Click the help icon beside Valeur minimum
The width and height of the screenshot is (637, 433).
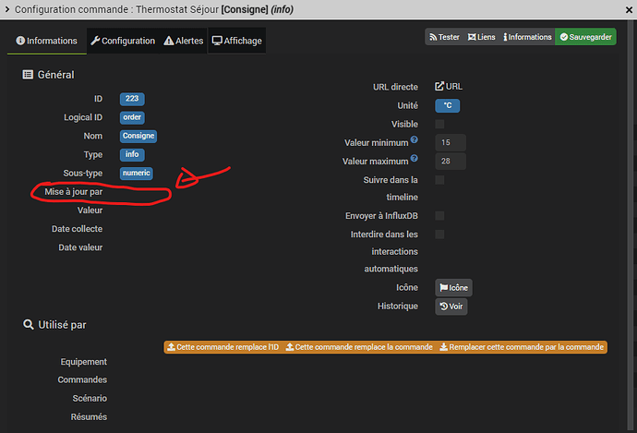pos(414,139)
